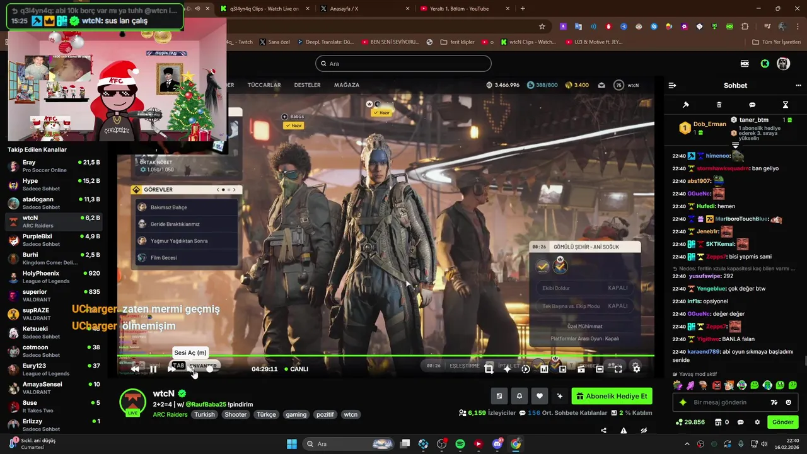Select supRAZE channel in sidebar
The height and width of the screenshot is (454, 807).
click(x=54, y=314)
